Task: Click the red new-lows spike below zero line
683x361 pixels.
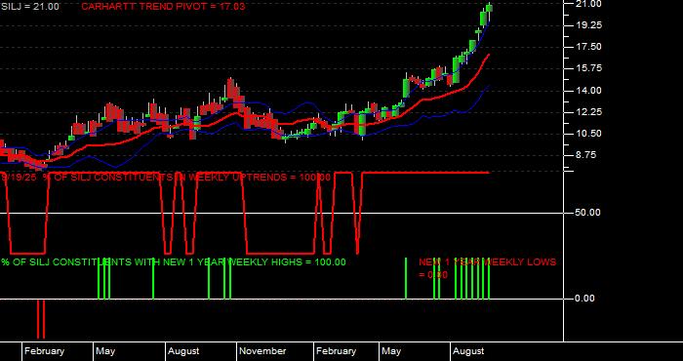Action: pos(41,319)
